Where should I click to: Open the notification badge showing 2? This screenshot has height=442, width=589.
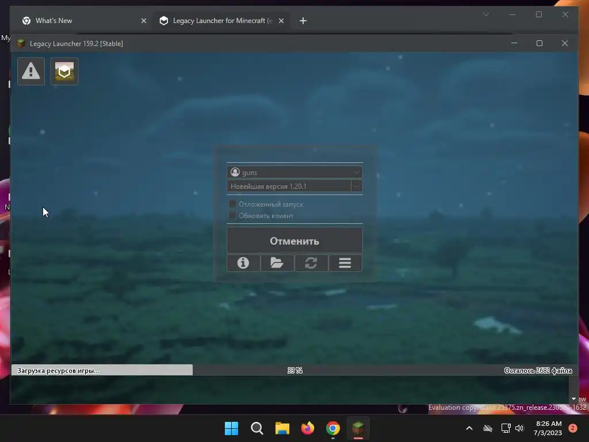[x=573, y=428]
